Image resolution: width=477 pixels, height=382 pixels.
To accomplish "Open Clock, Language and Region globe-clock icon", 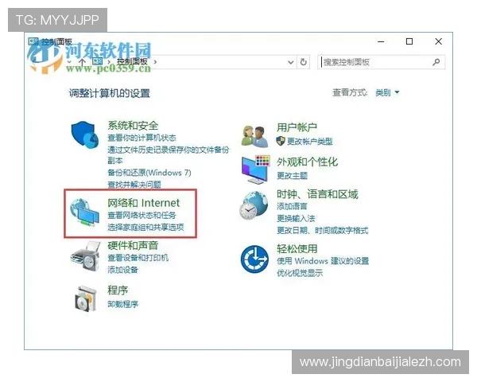I will pos(254,205).
